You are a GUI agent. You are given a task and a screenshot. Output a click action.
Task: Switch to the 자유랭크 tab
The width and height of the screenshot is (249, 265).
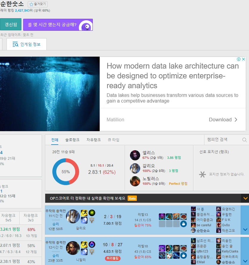click(93, 140)
